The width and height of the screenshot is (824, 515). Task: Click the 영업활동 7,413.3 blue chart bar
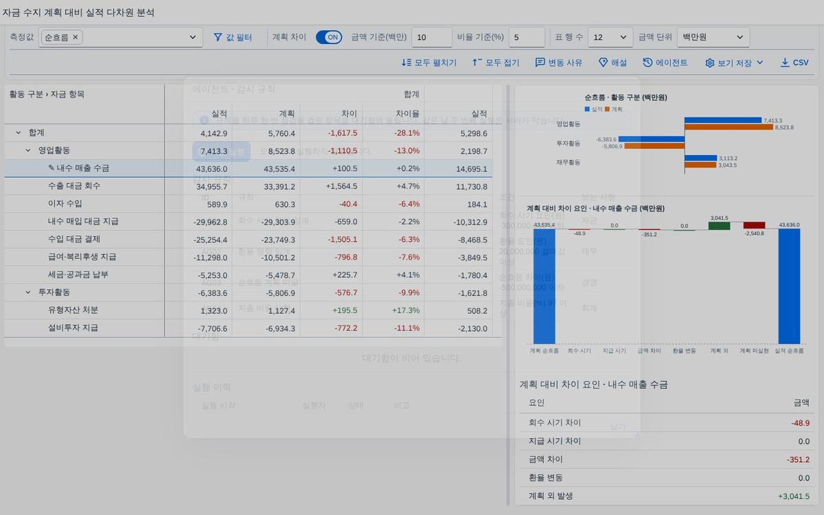[722, 120]
